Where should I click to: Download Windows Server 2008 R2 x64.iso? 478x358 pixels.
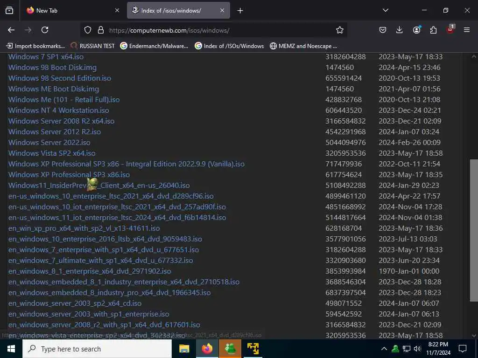[x=61, y=121]
